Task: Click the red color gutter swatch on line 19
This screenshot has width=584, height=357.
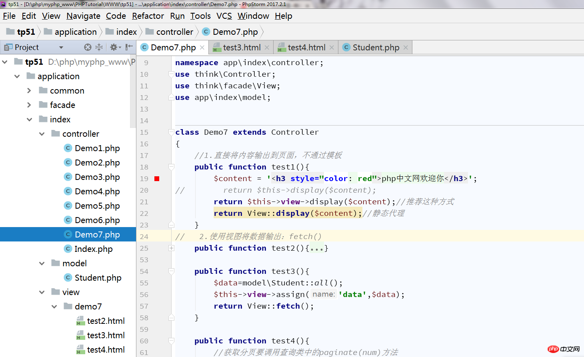Action: [157, 179]
